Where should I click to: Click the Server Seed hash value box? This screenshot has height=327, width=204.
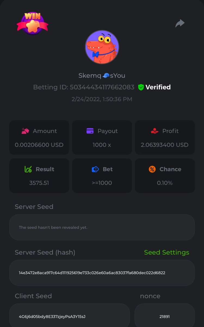click(102, 273)
